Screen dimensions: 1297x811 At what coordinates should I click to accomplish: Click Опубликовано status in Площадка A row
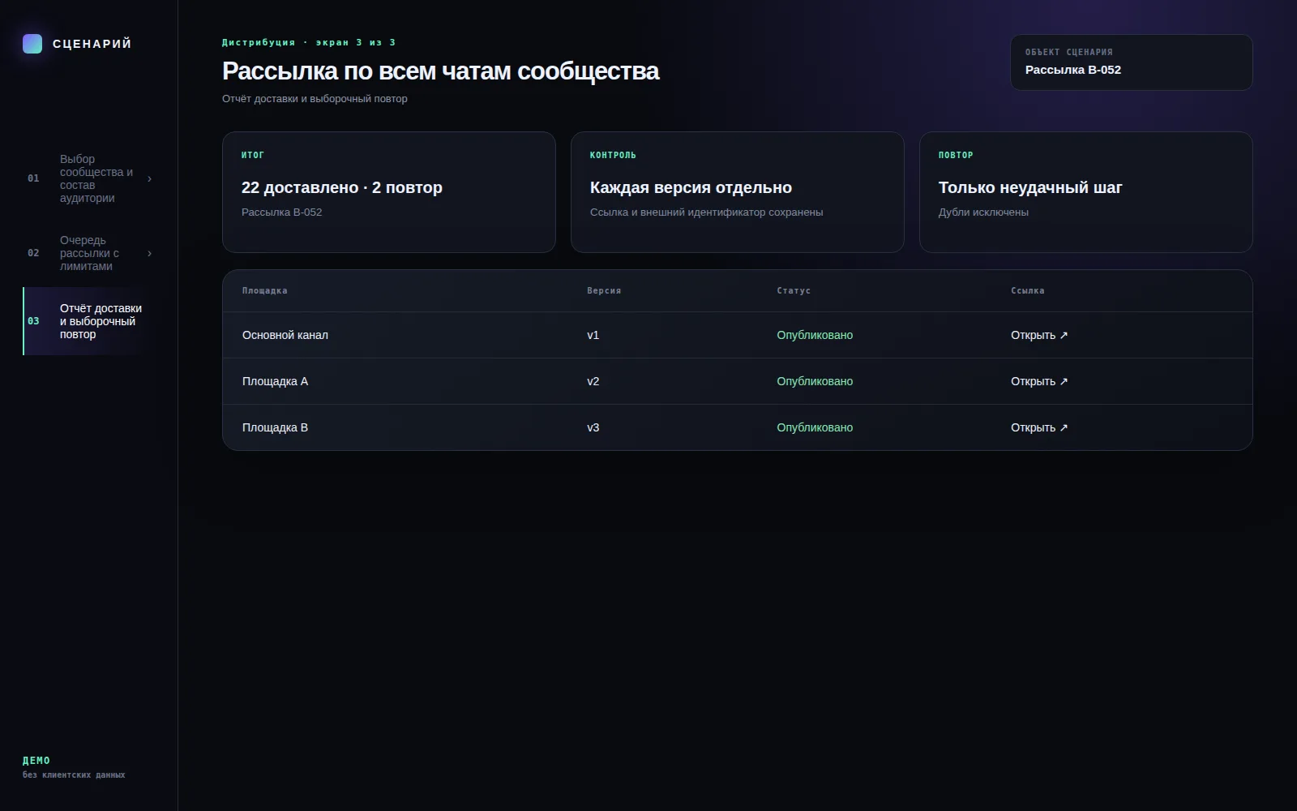[x=815, y=381]
